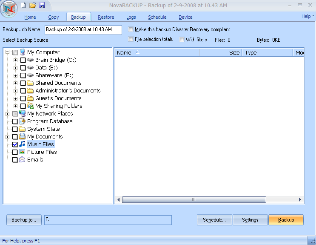316x245 pixels.
Task: Open the Device tab
Action: pyautogui.click(x=185, y=17)
